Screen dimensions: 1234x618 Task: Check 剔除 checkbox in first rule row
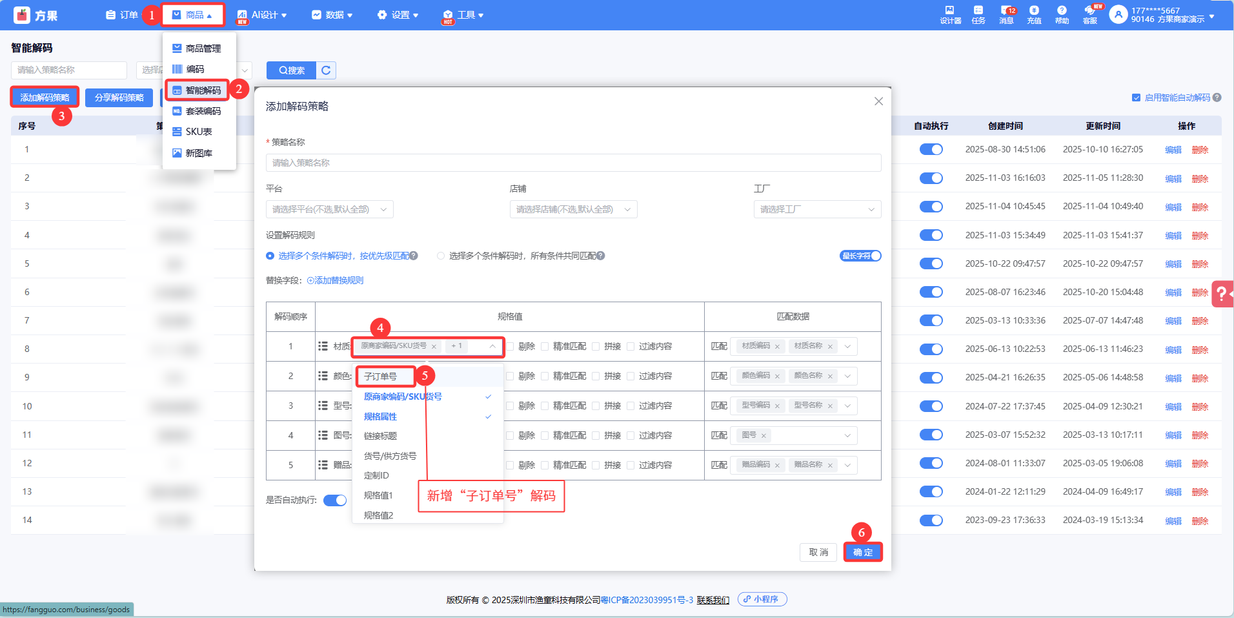511,347
